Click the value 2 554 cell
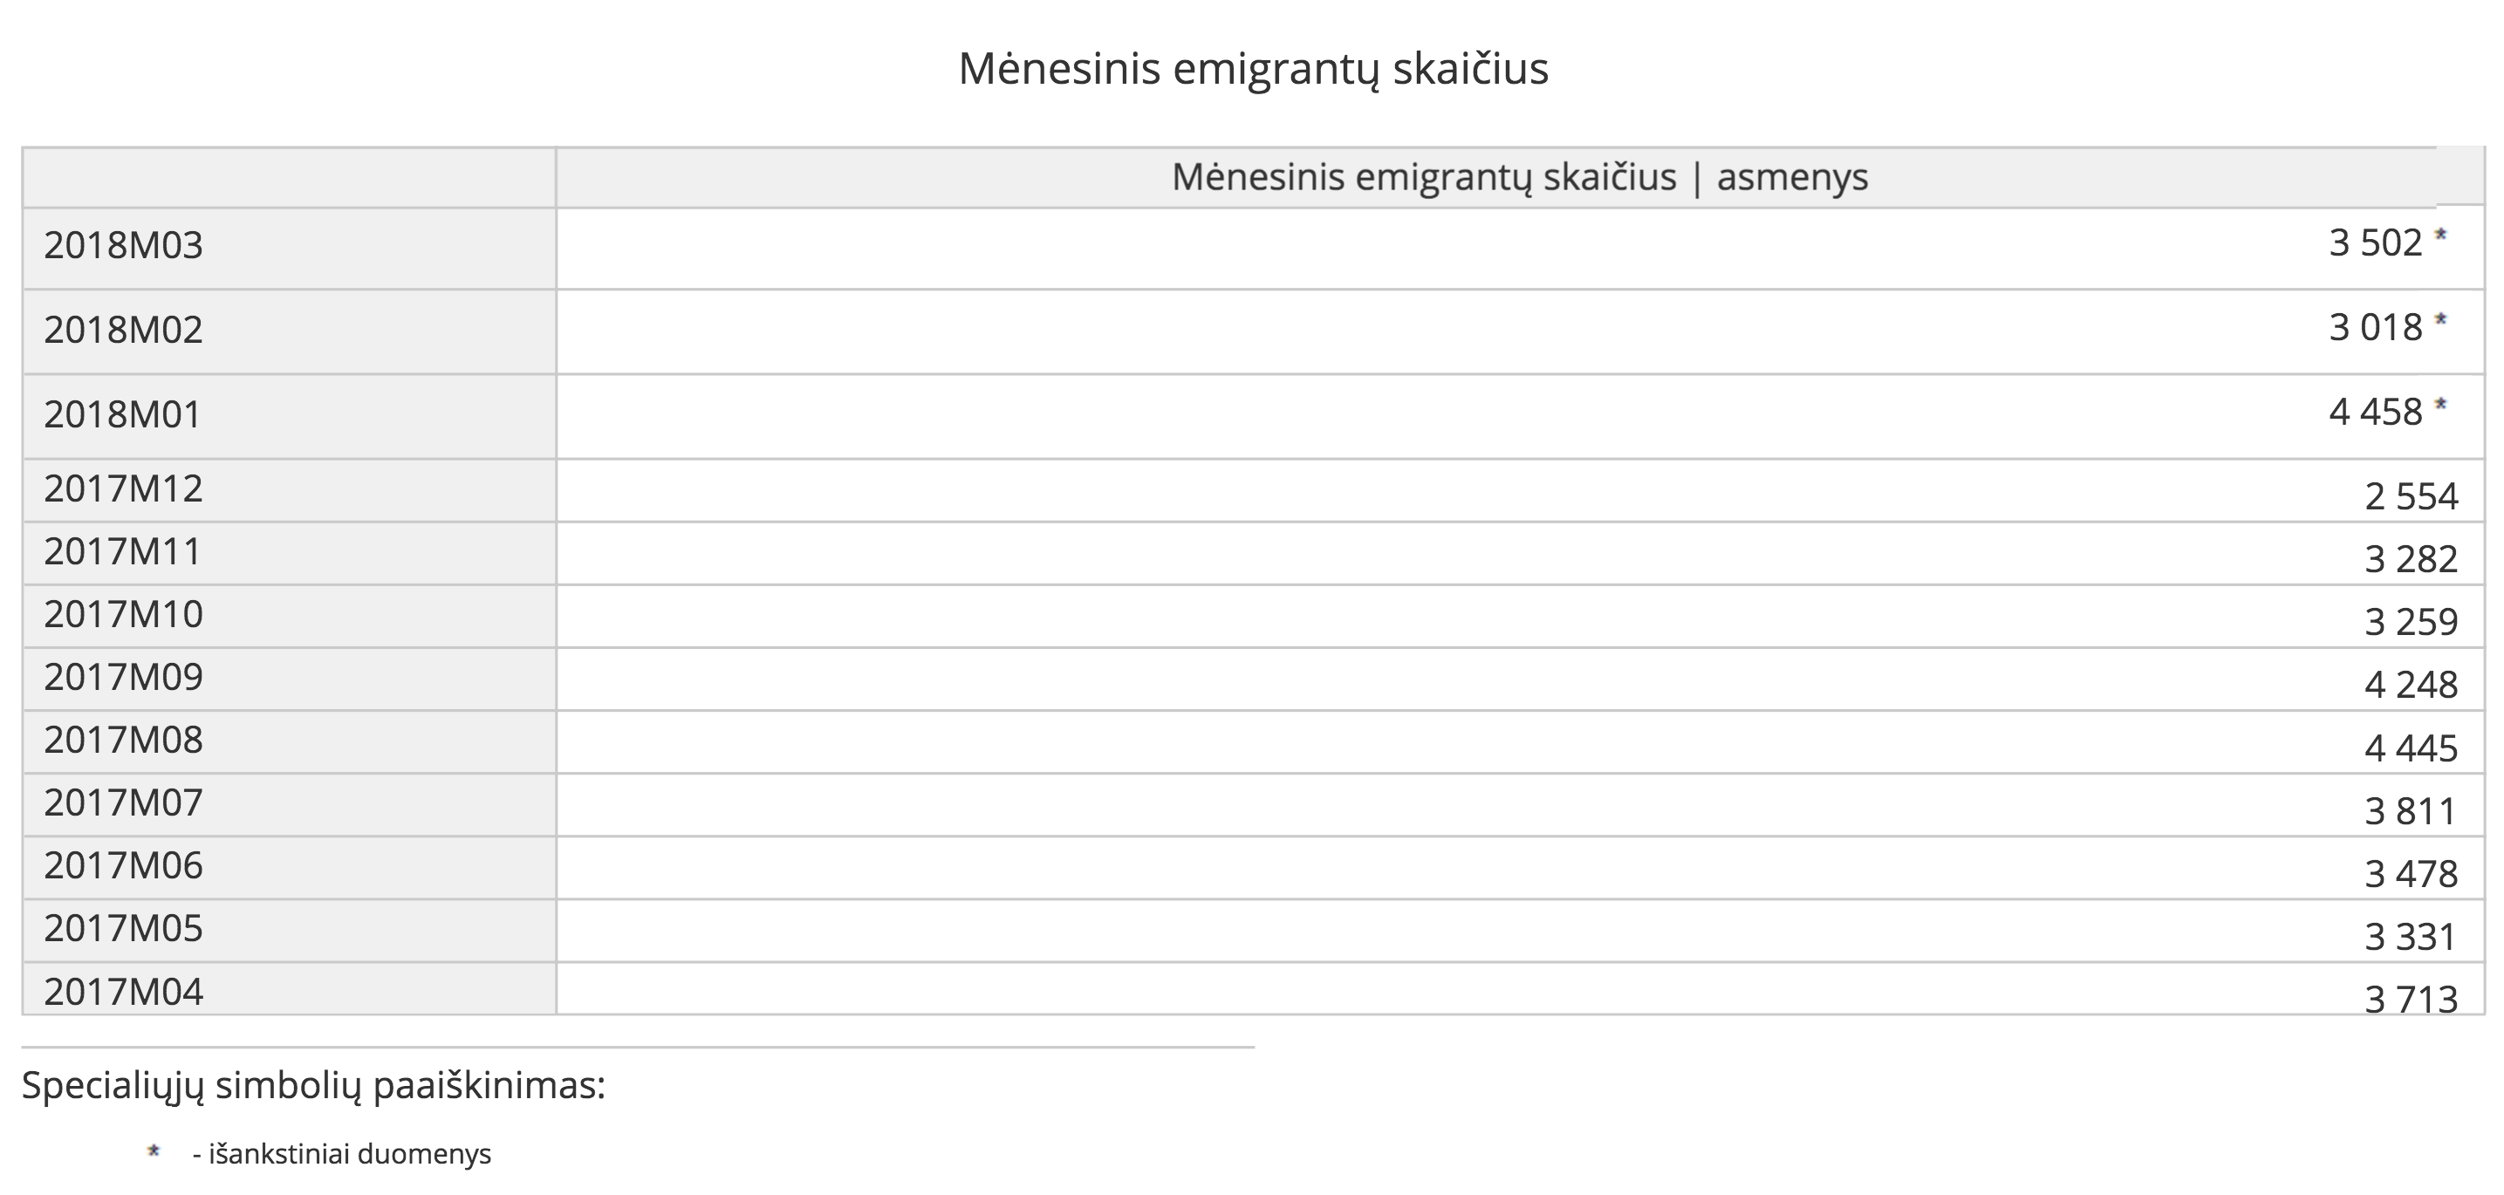Viewport: 2504px width, 1195px height. tap(2411, 496)
